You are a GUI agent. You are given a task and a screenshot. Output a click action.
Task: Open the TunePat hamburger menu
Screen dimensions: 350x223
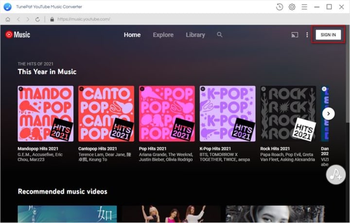[x=304, y=7]
